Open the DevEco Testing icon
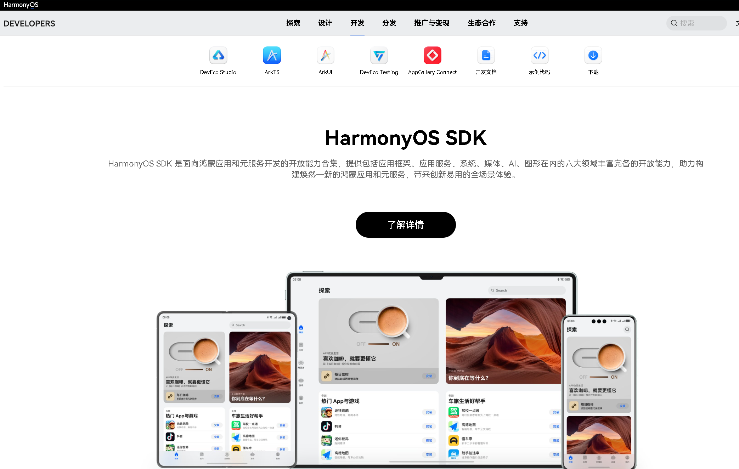 pos(379,55)
